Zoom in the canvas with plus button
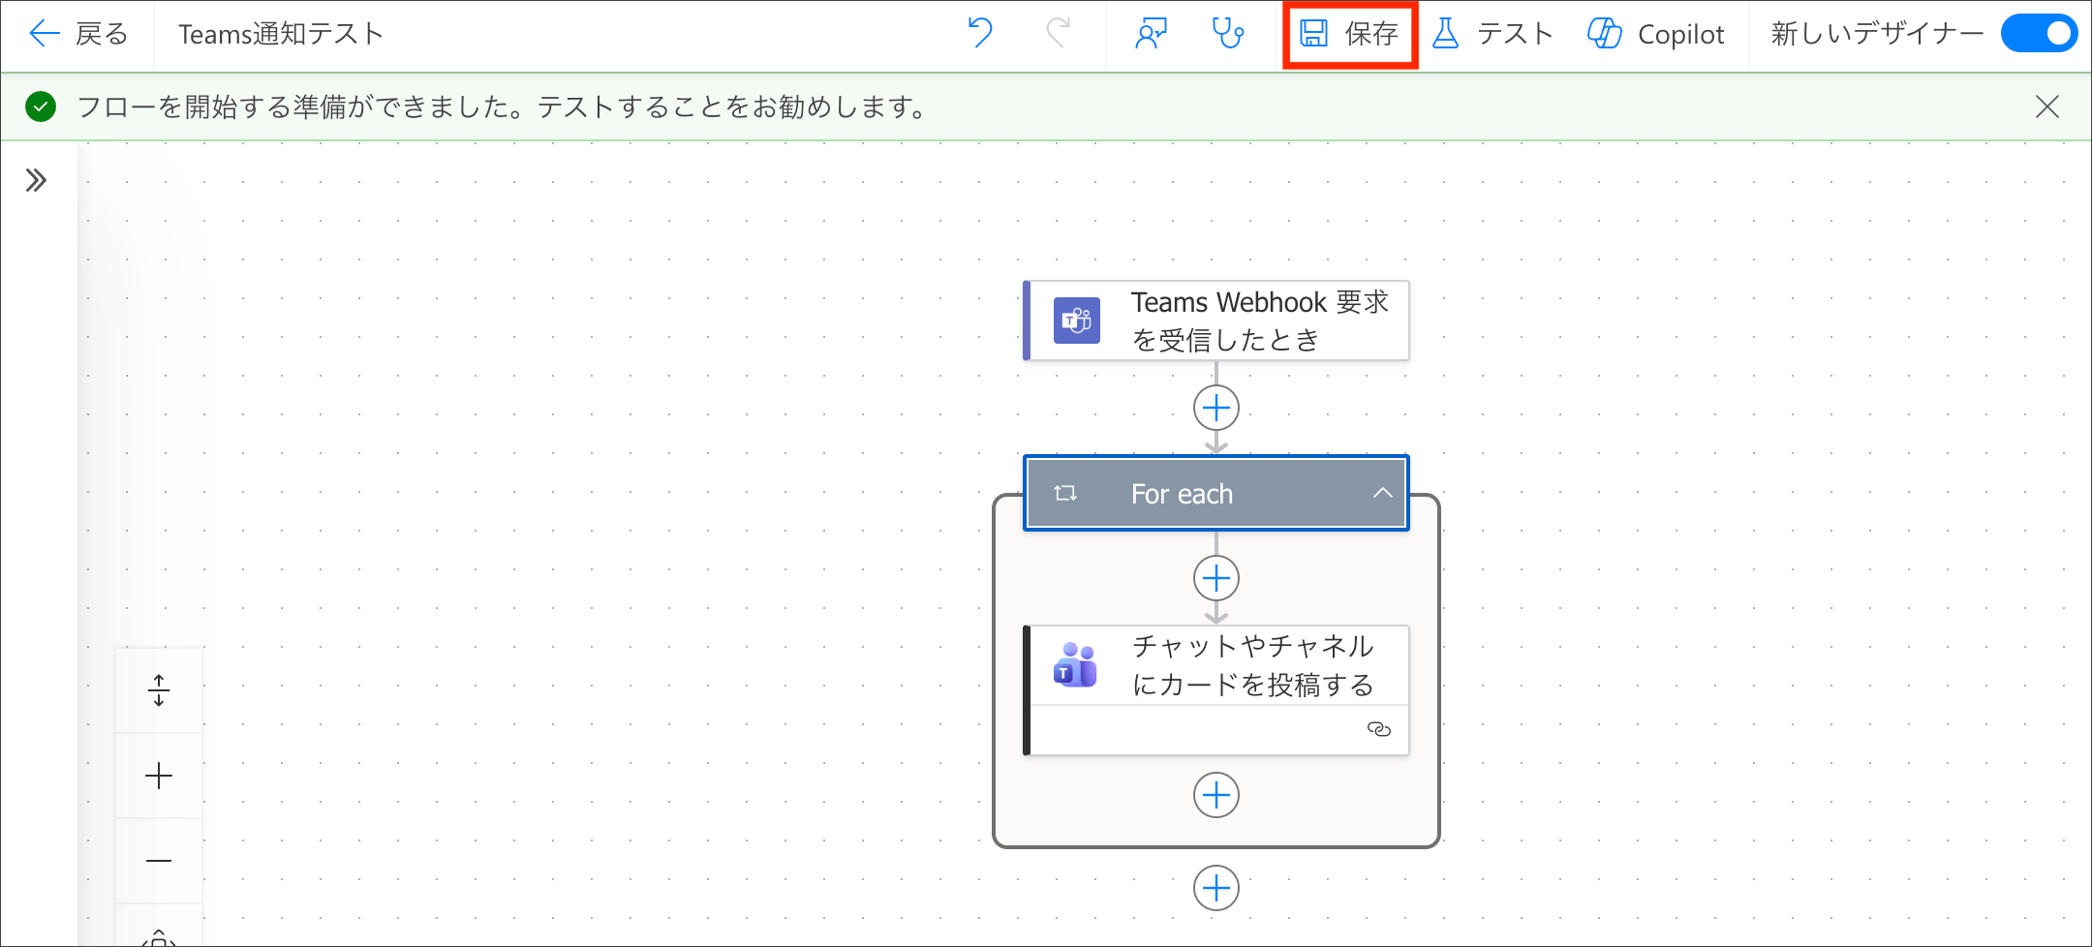 coord(159,776)
